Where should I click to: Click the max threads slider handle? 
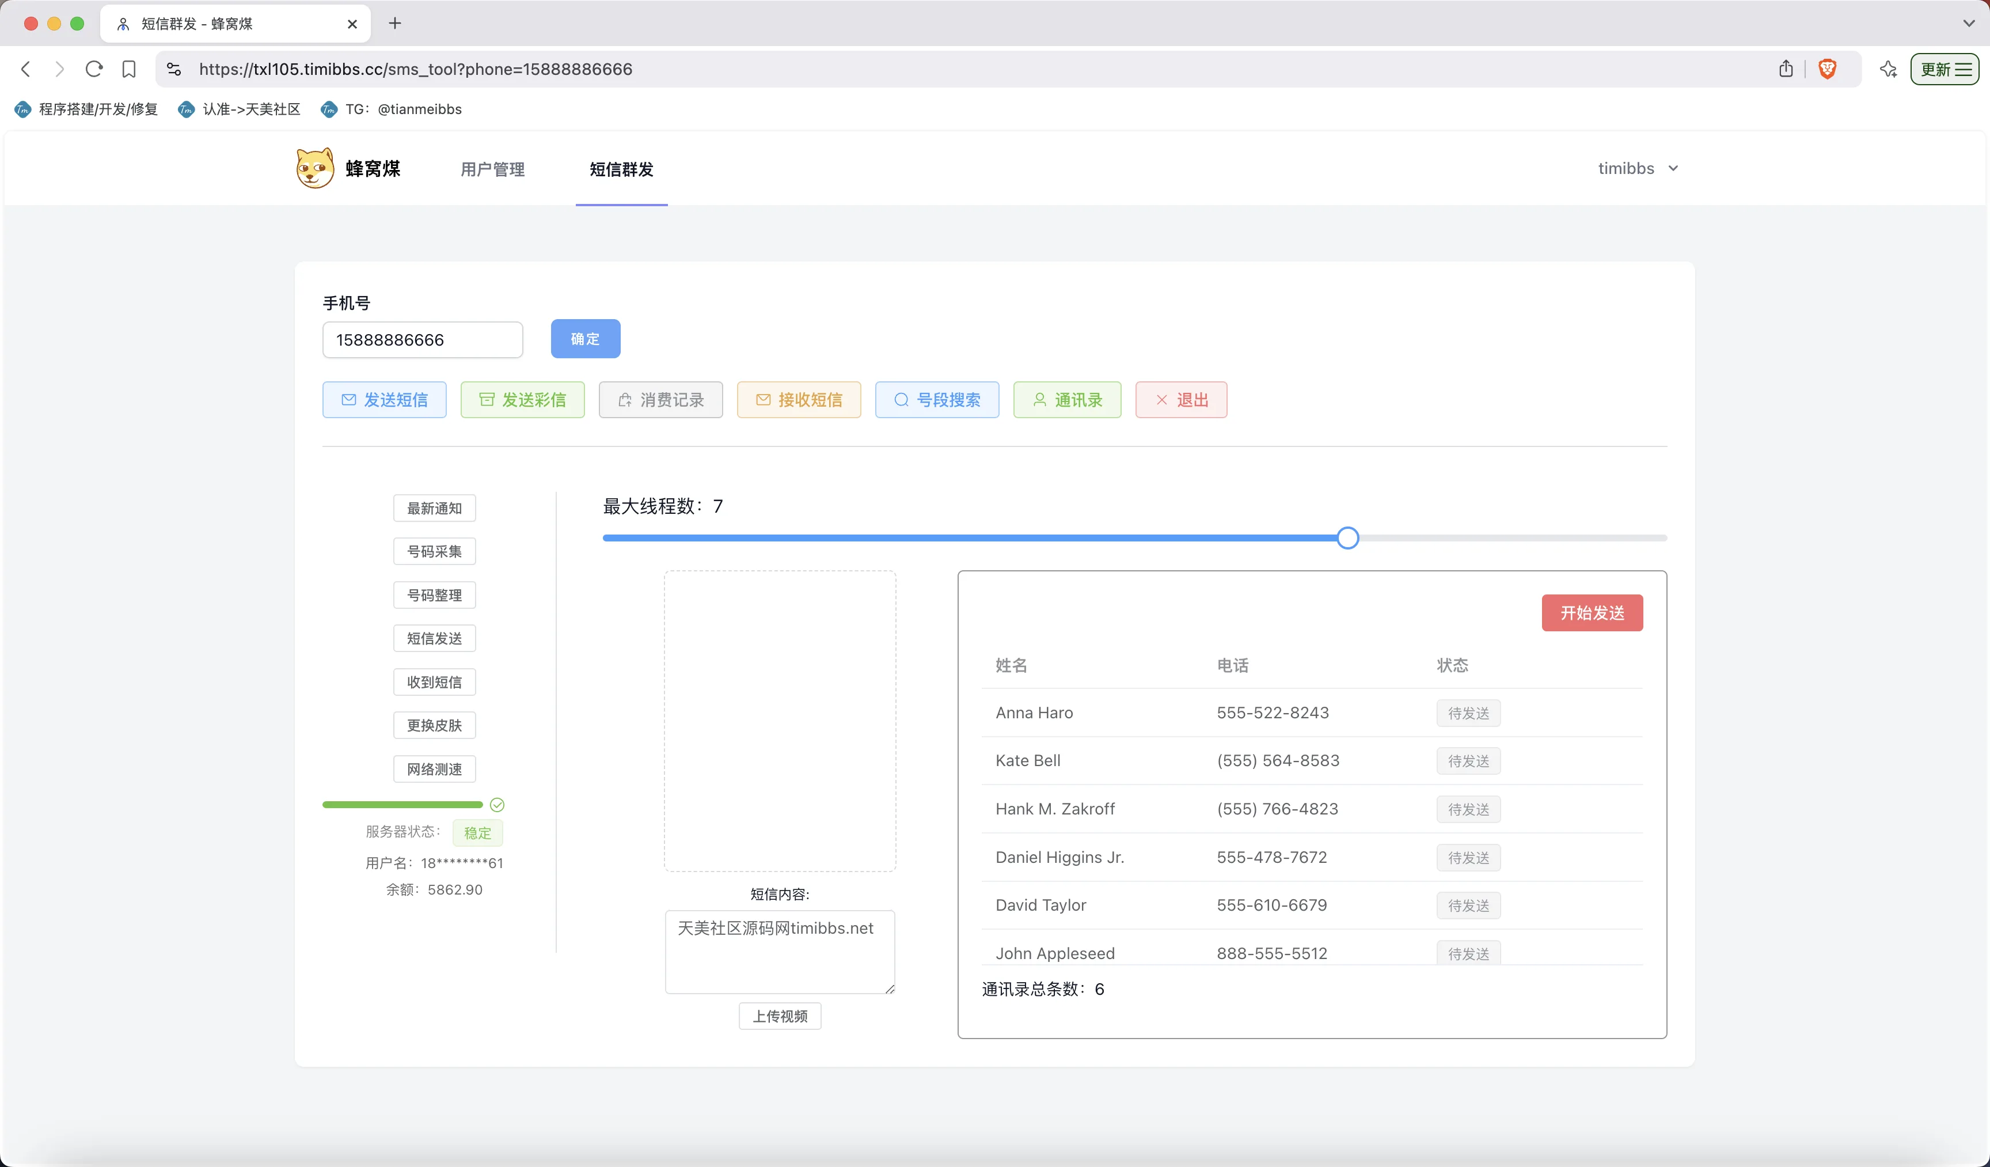[1347, 537]
